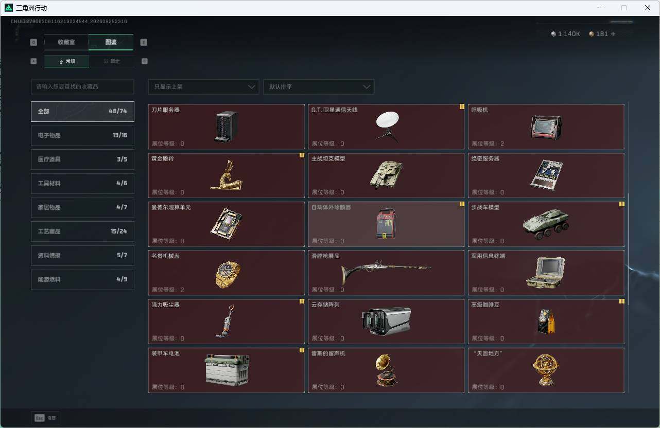Select the "天圆地方" armillary sphere icon
This screenshot has width=660, height=428.
[546, 370]
